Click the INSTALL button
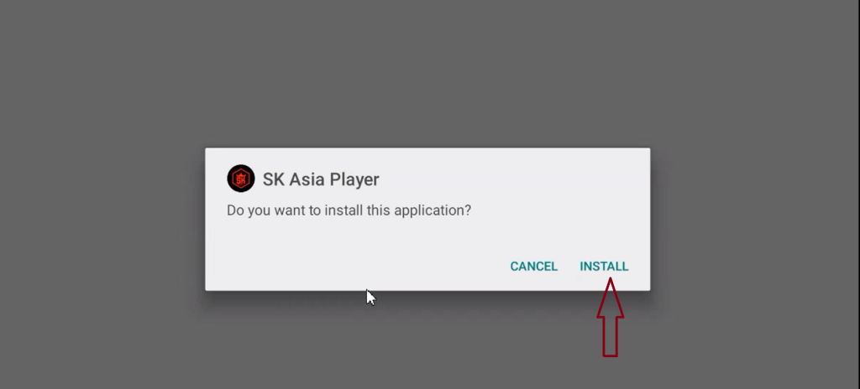 (604, 267)
